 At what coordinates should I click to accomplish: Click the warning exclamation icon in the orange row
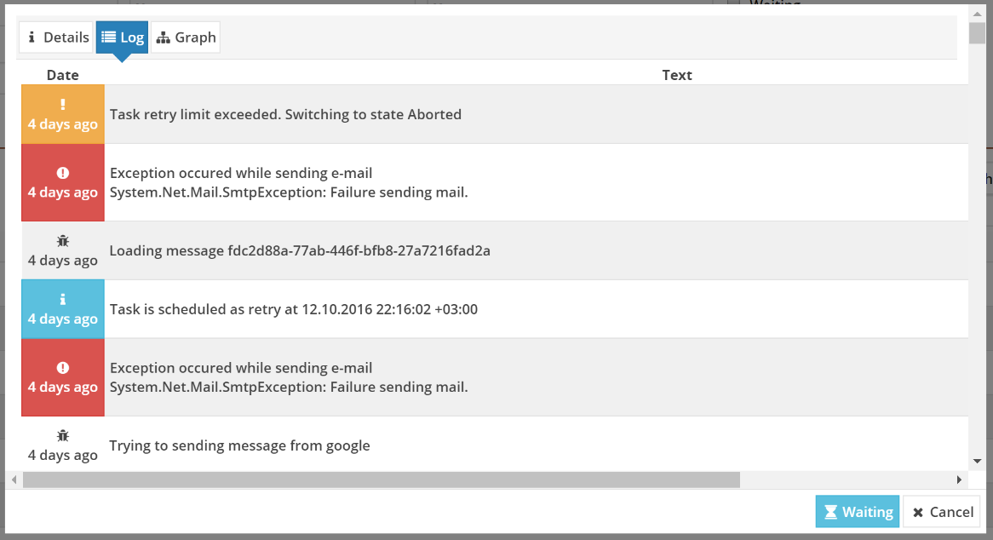pyautogui.click(x=63, y=105)
